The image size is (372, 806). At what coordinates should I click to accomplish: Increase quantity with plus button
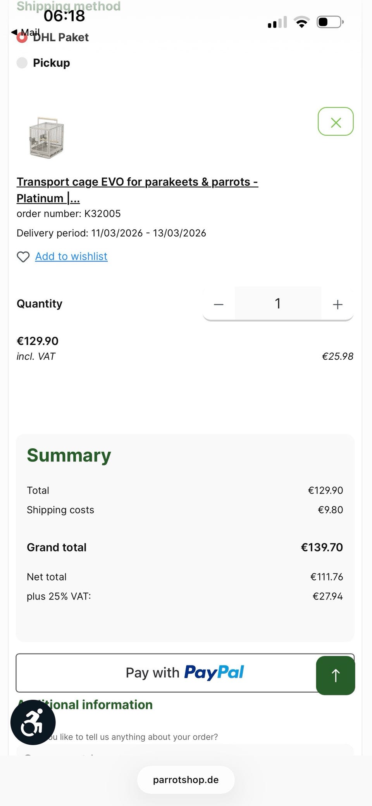point(338,305)
